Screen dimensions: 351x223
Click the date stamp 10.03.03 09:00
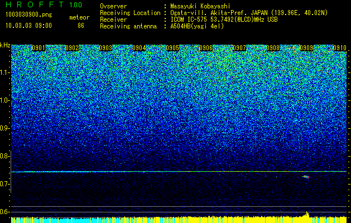pos(28,26)
